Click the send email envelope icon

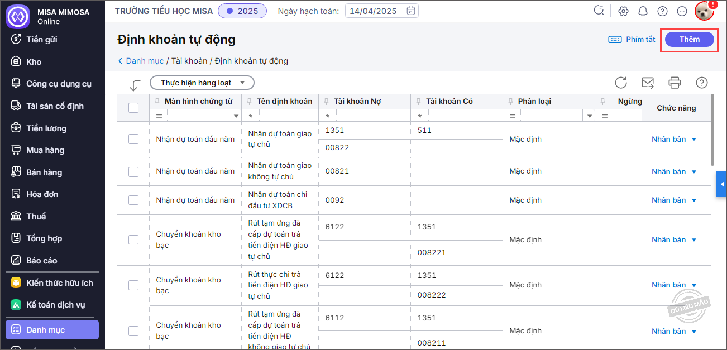click(x=648, y=83)
